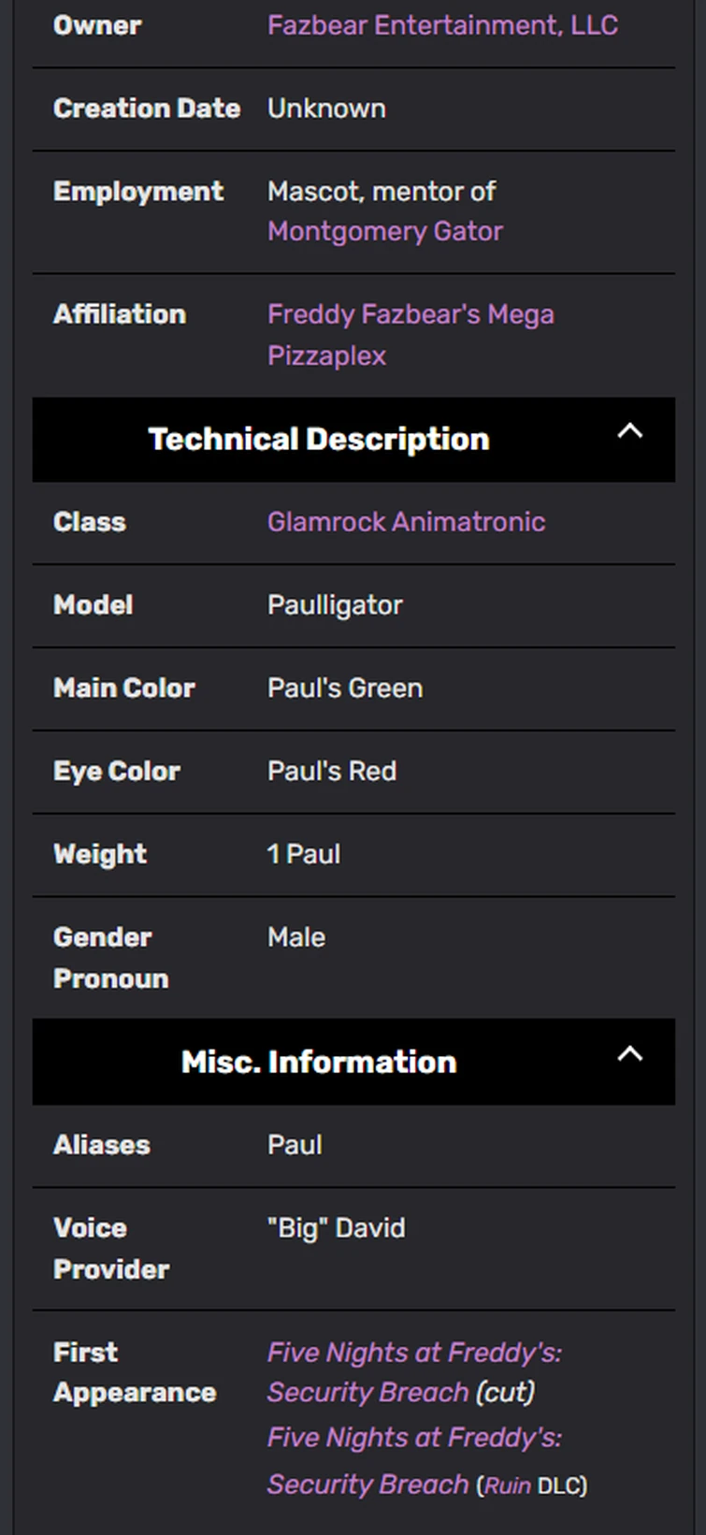Click the Misc. Information upward chevron
The image size is (706, 1535).
click(630, 1053)
